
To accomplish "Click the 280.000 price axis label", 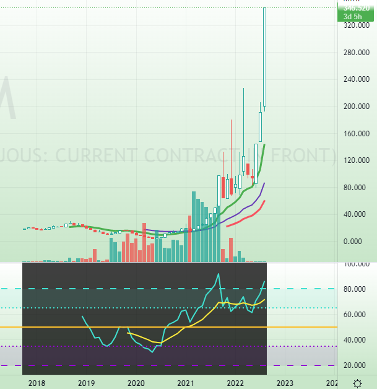I will pyautogui.click(x=356, y=53).
